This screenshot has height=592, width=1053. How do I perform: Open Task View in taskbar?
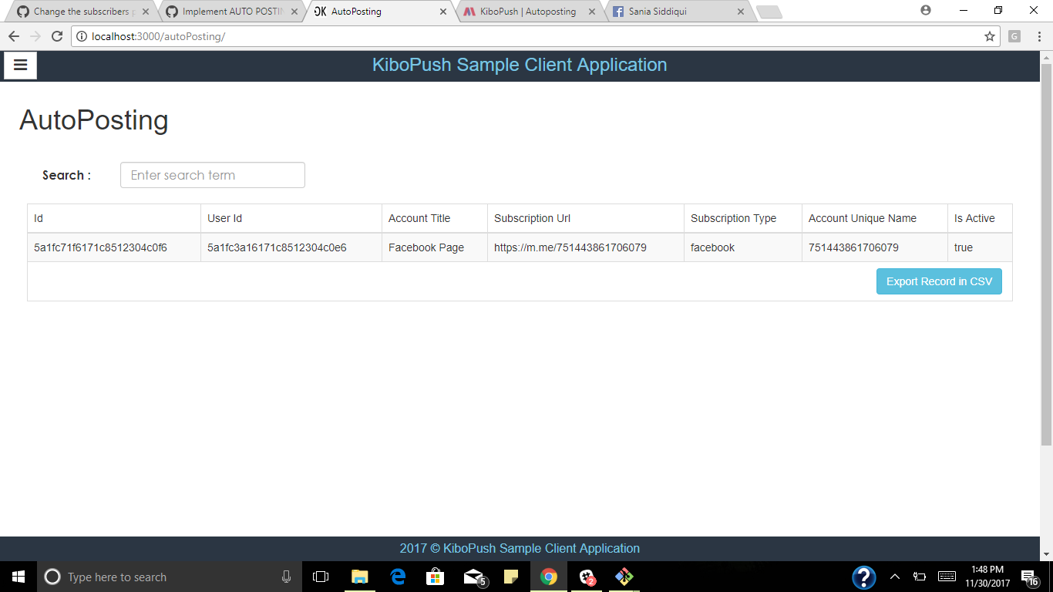321,577
